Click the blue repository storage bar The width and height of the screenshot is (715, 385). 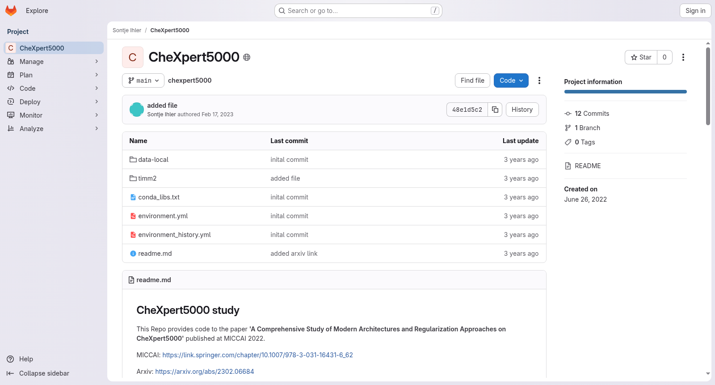(625, 92)
